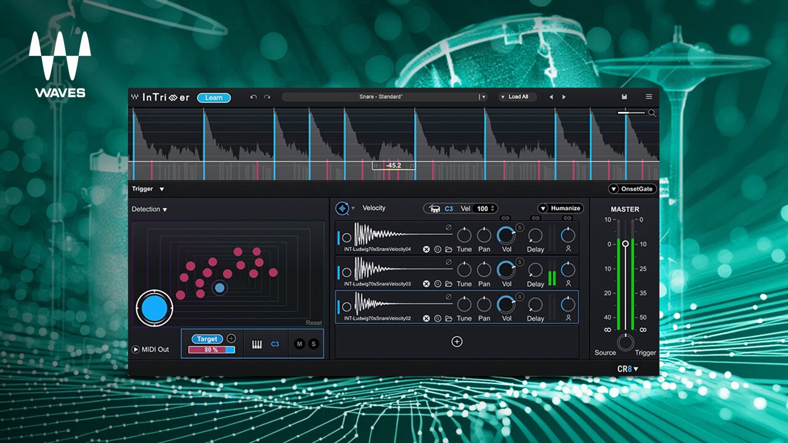Screen dimensions: 788x443
Task: Click Reset in the detection map
Action: [313, 323]
